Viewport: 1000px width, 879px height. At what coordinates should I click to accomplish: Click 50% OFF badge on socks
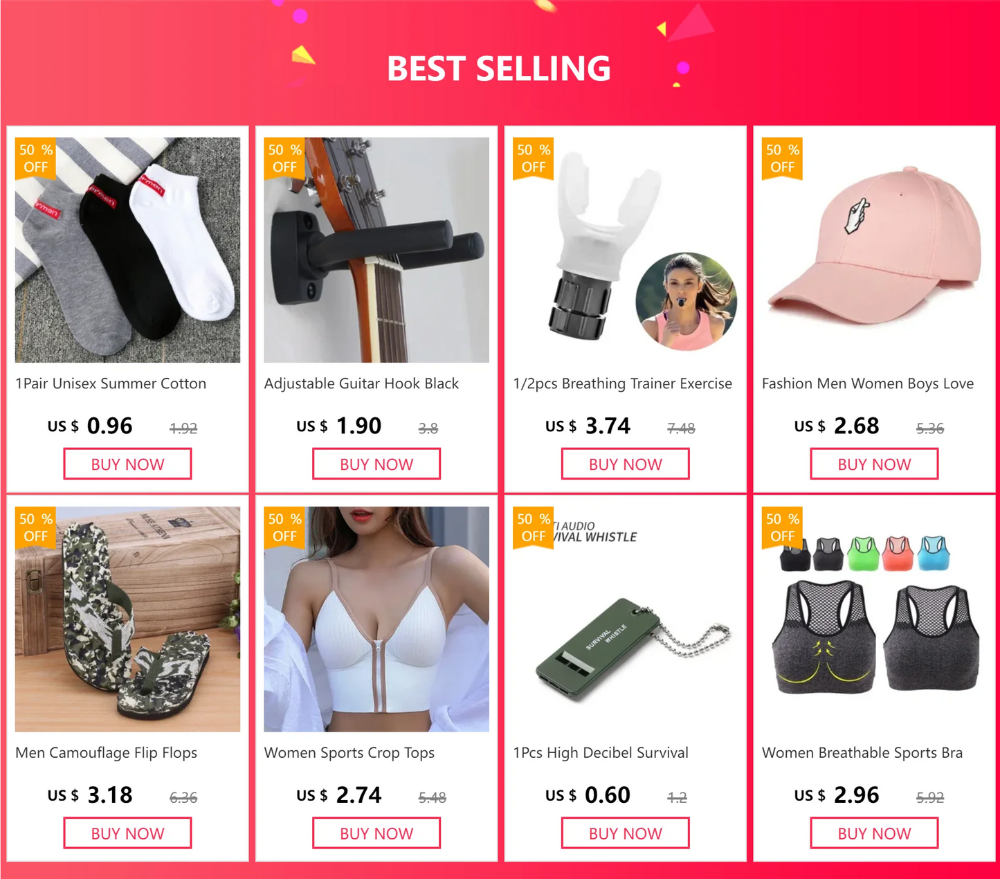[x=35, y=158]
